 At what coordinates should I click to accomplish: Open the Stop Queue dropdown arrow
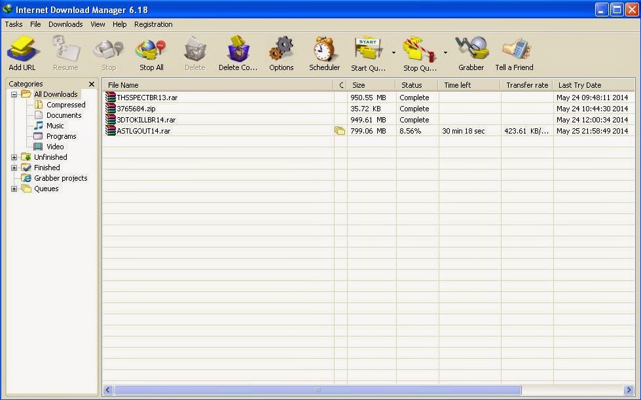(x=445, y=52)
